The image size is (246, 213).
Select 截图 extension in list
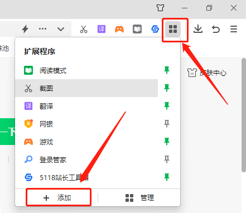click(86, 88)
